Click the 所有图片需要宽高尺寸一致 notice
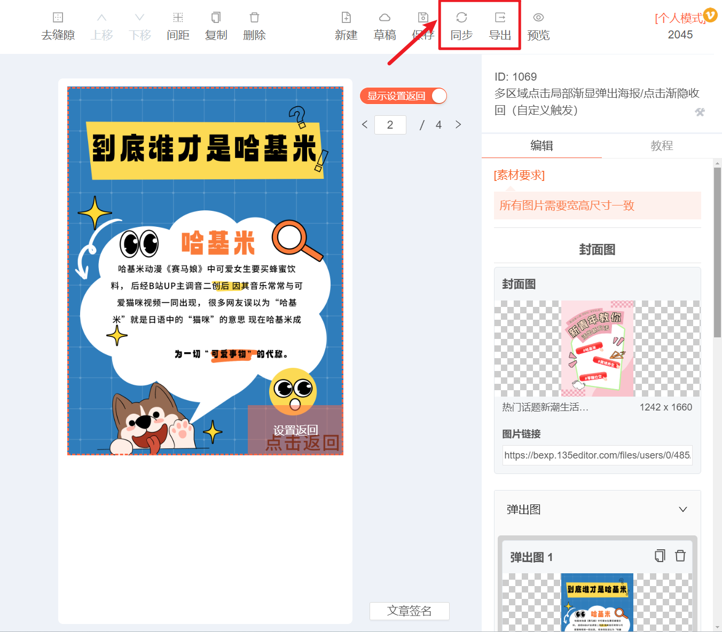Image resolution: width=722 pixels, height=632 pixels. coord(597,206)
